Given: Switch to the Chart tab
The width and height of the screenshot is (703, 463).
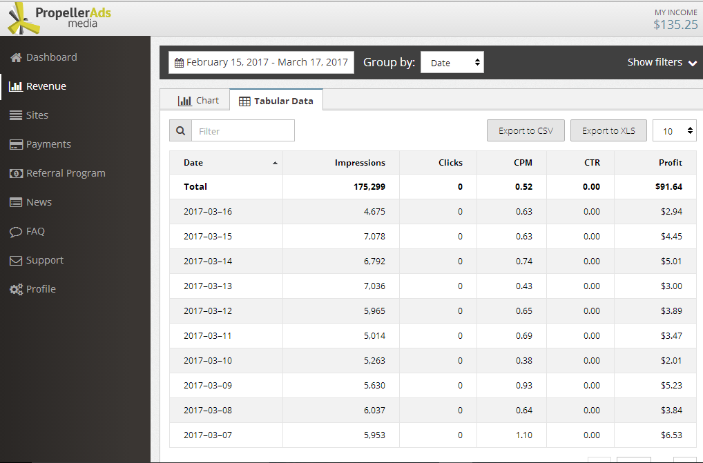Looking at the screenshot, I should coord(195,100).
